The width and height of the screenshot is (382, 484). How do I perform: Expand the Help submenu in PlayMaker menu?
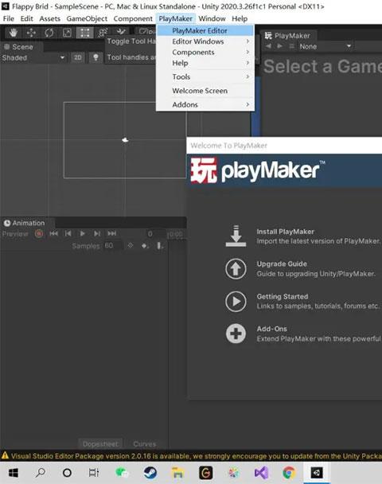(205, 63)
